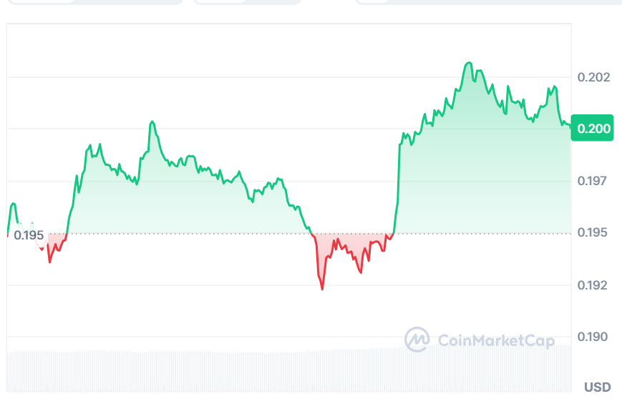The image size is (622, 401).
Task: Click the last point of the price line
Action: 570,126
